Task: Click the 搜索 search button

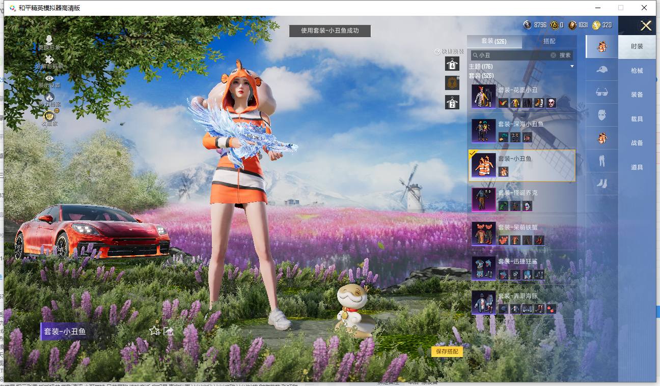Action: pos(565,55)
